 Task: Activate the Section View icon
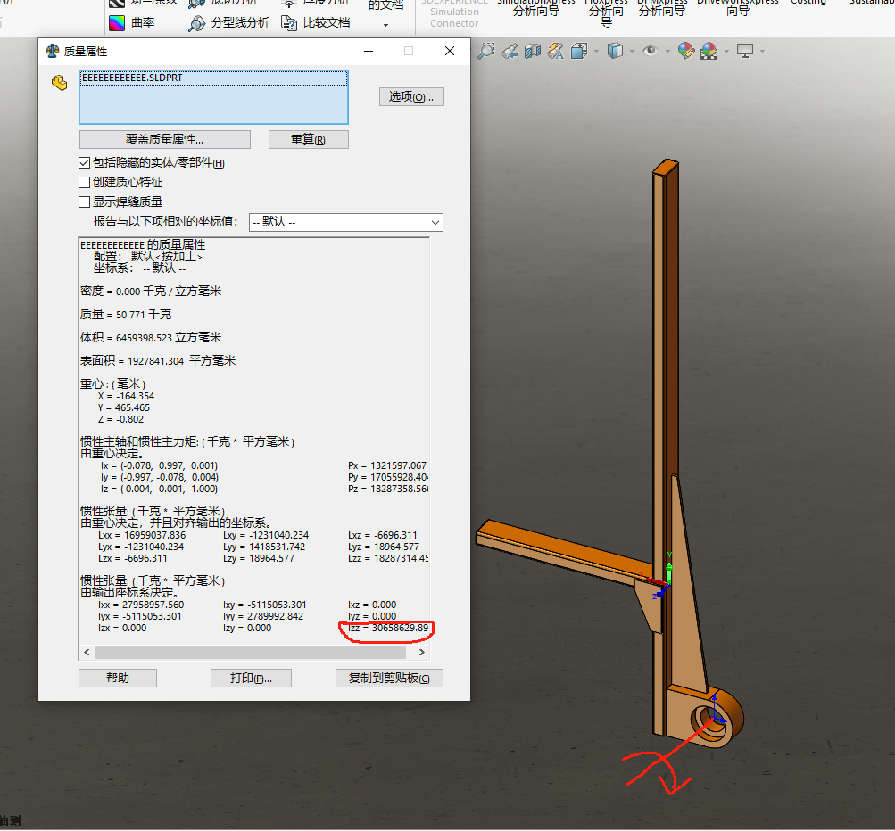point(533,52)
